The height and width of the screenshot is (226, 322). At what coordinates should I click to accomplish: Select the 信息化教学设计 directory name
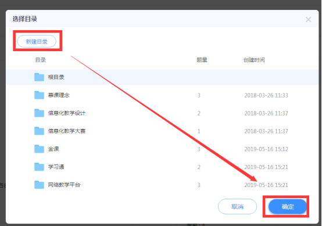coord(67,113)
